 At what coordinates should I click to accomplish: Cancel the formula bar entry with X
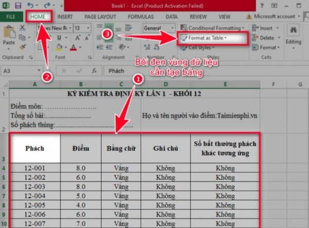64,71
